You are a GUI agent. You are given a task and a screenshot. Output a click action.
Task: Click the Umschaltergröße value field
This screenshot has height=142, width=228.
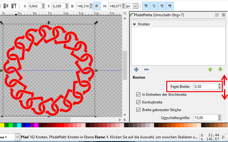pos(206,118)
